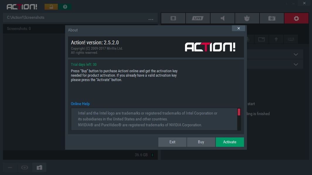Click the upload arrow settings sub-tab icon

pos(276,39)
